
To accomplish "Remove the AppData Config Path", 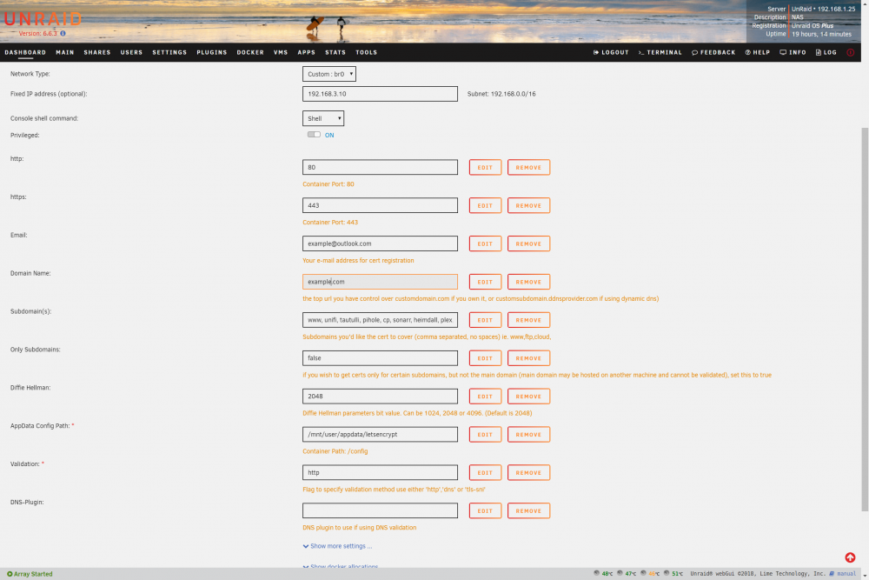I will [528, 435].
